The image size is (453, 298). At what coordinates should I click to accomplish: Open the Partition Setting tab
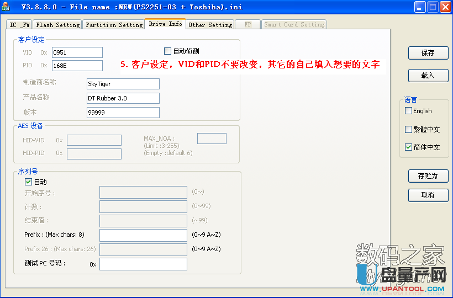coord(114,25)
